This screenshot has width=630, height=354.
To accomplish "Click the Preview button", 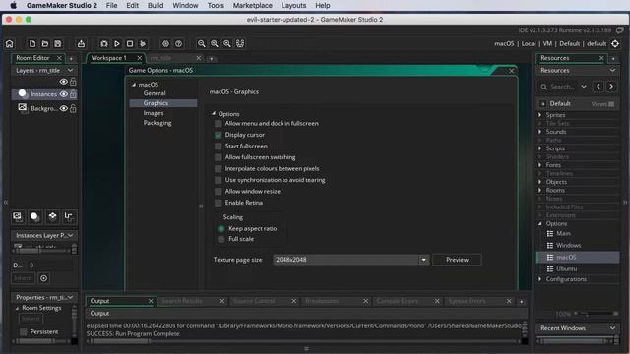I will pyautogui.click(x=457, y=260).
